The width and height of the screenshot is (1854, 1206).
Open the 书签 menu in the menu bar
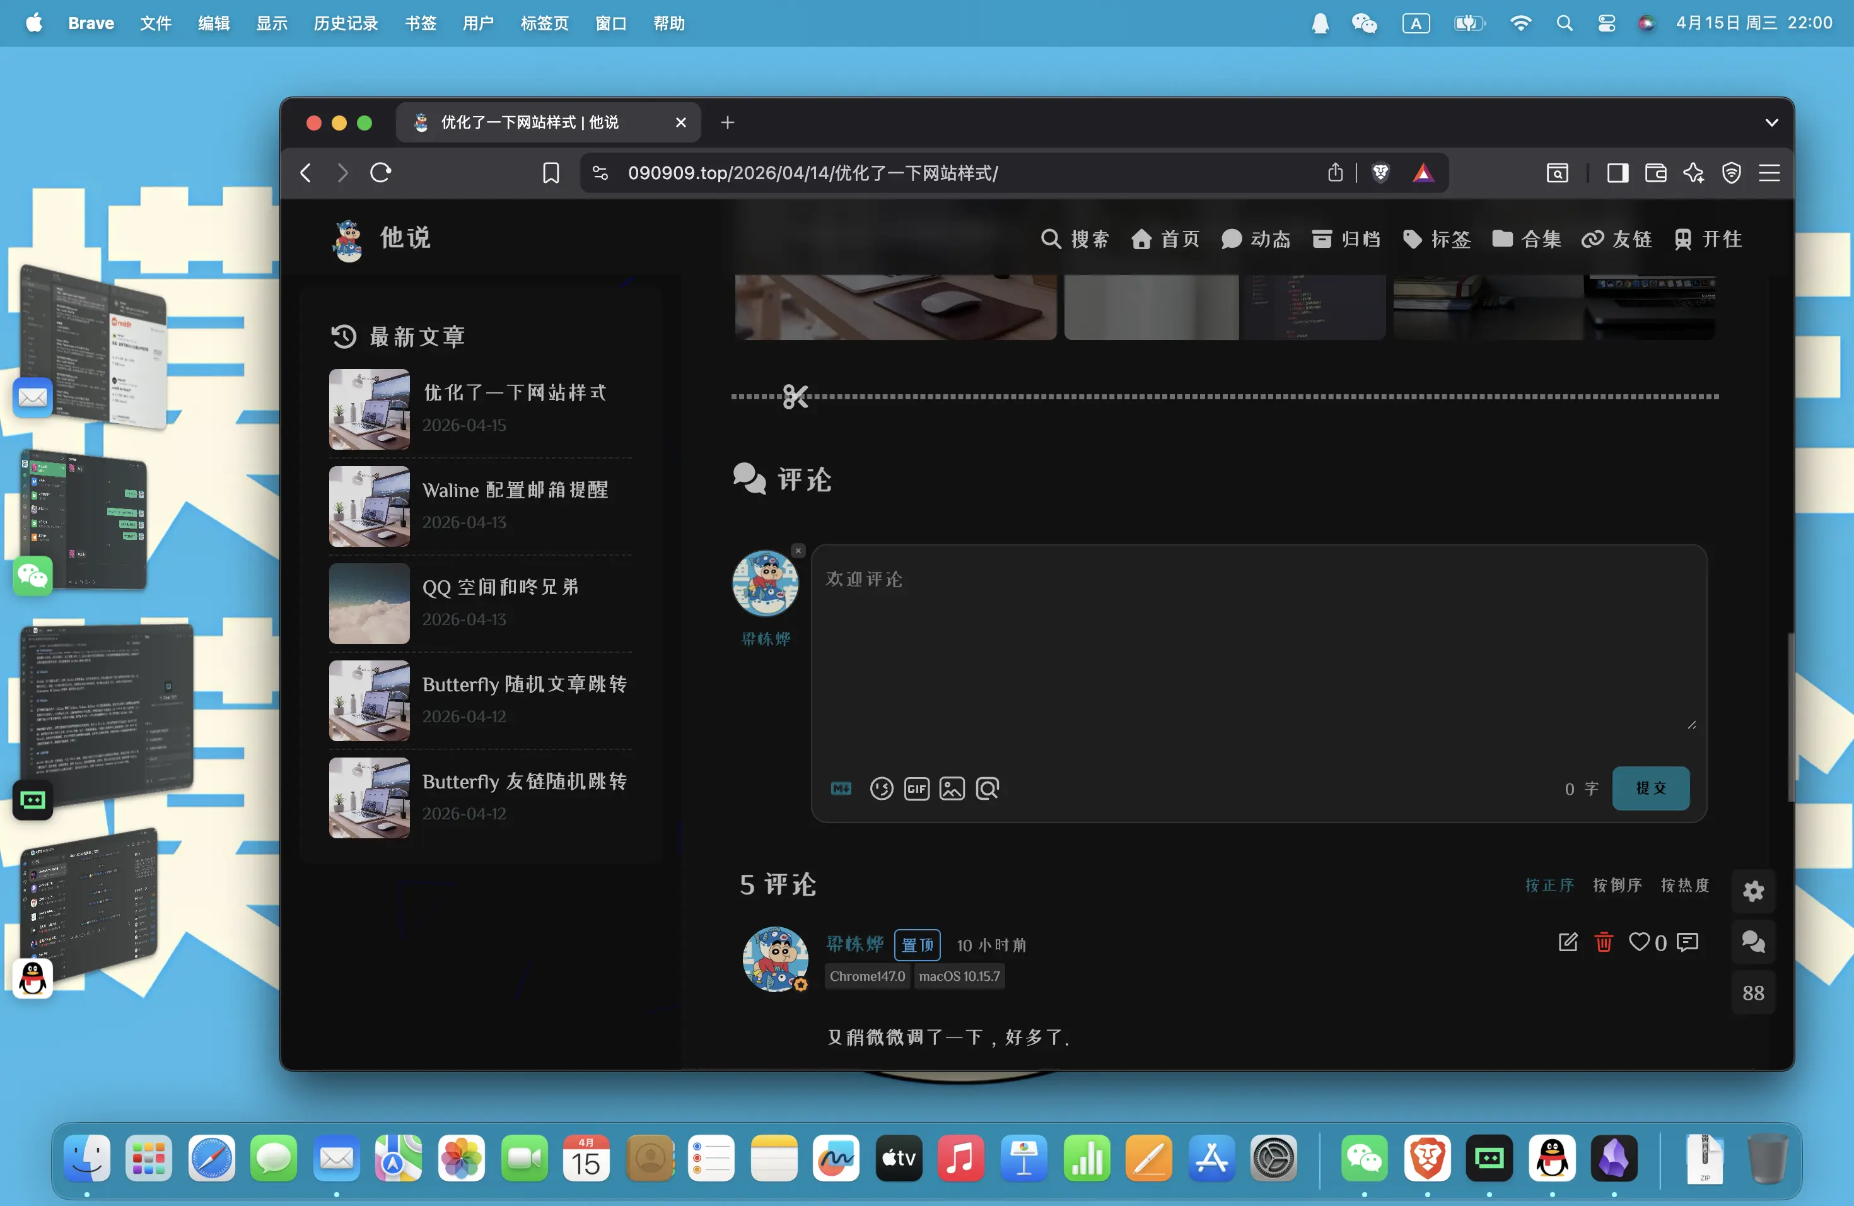pyautogui.click(x=420, y=23)
